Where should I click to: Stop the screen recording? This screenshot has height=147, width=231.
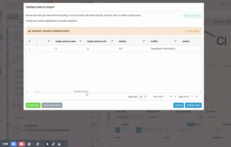[x=21, y=144]
